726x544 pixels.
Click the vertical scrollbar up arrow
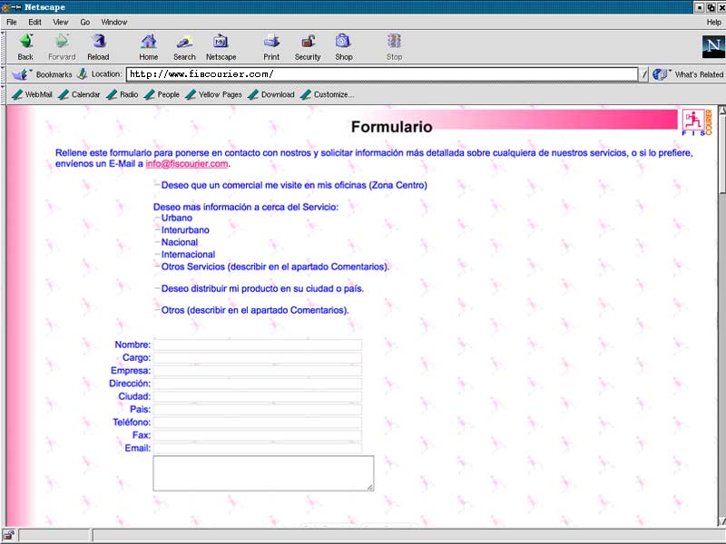pos(721,111)
